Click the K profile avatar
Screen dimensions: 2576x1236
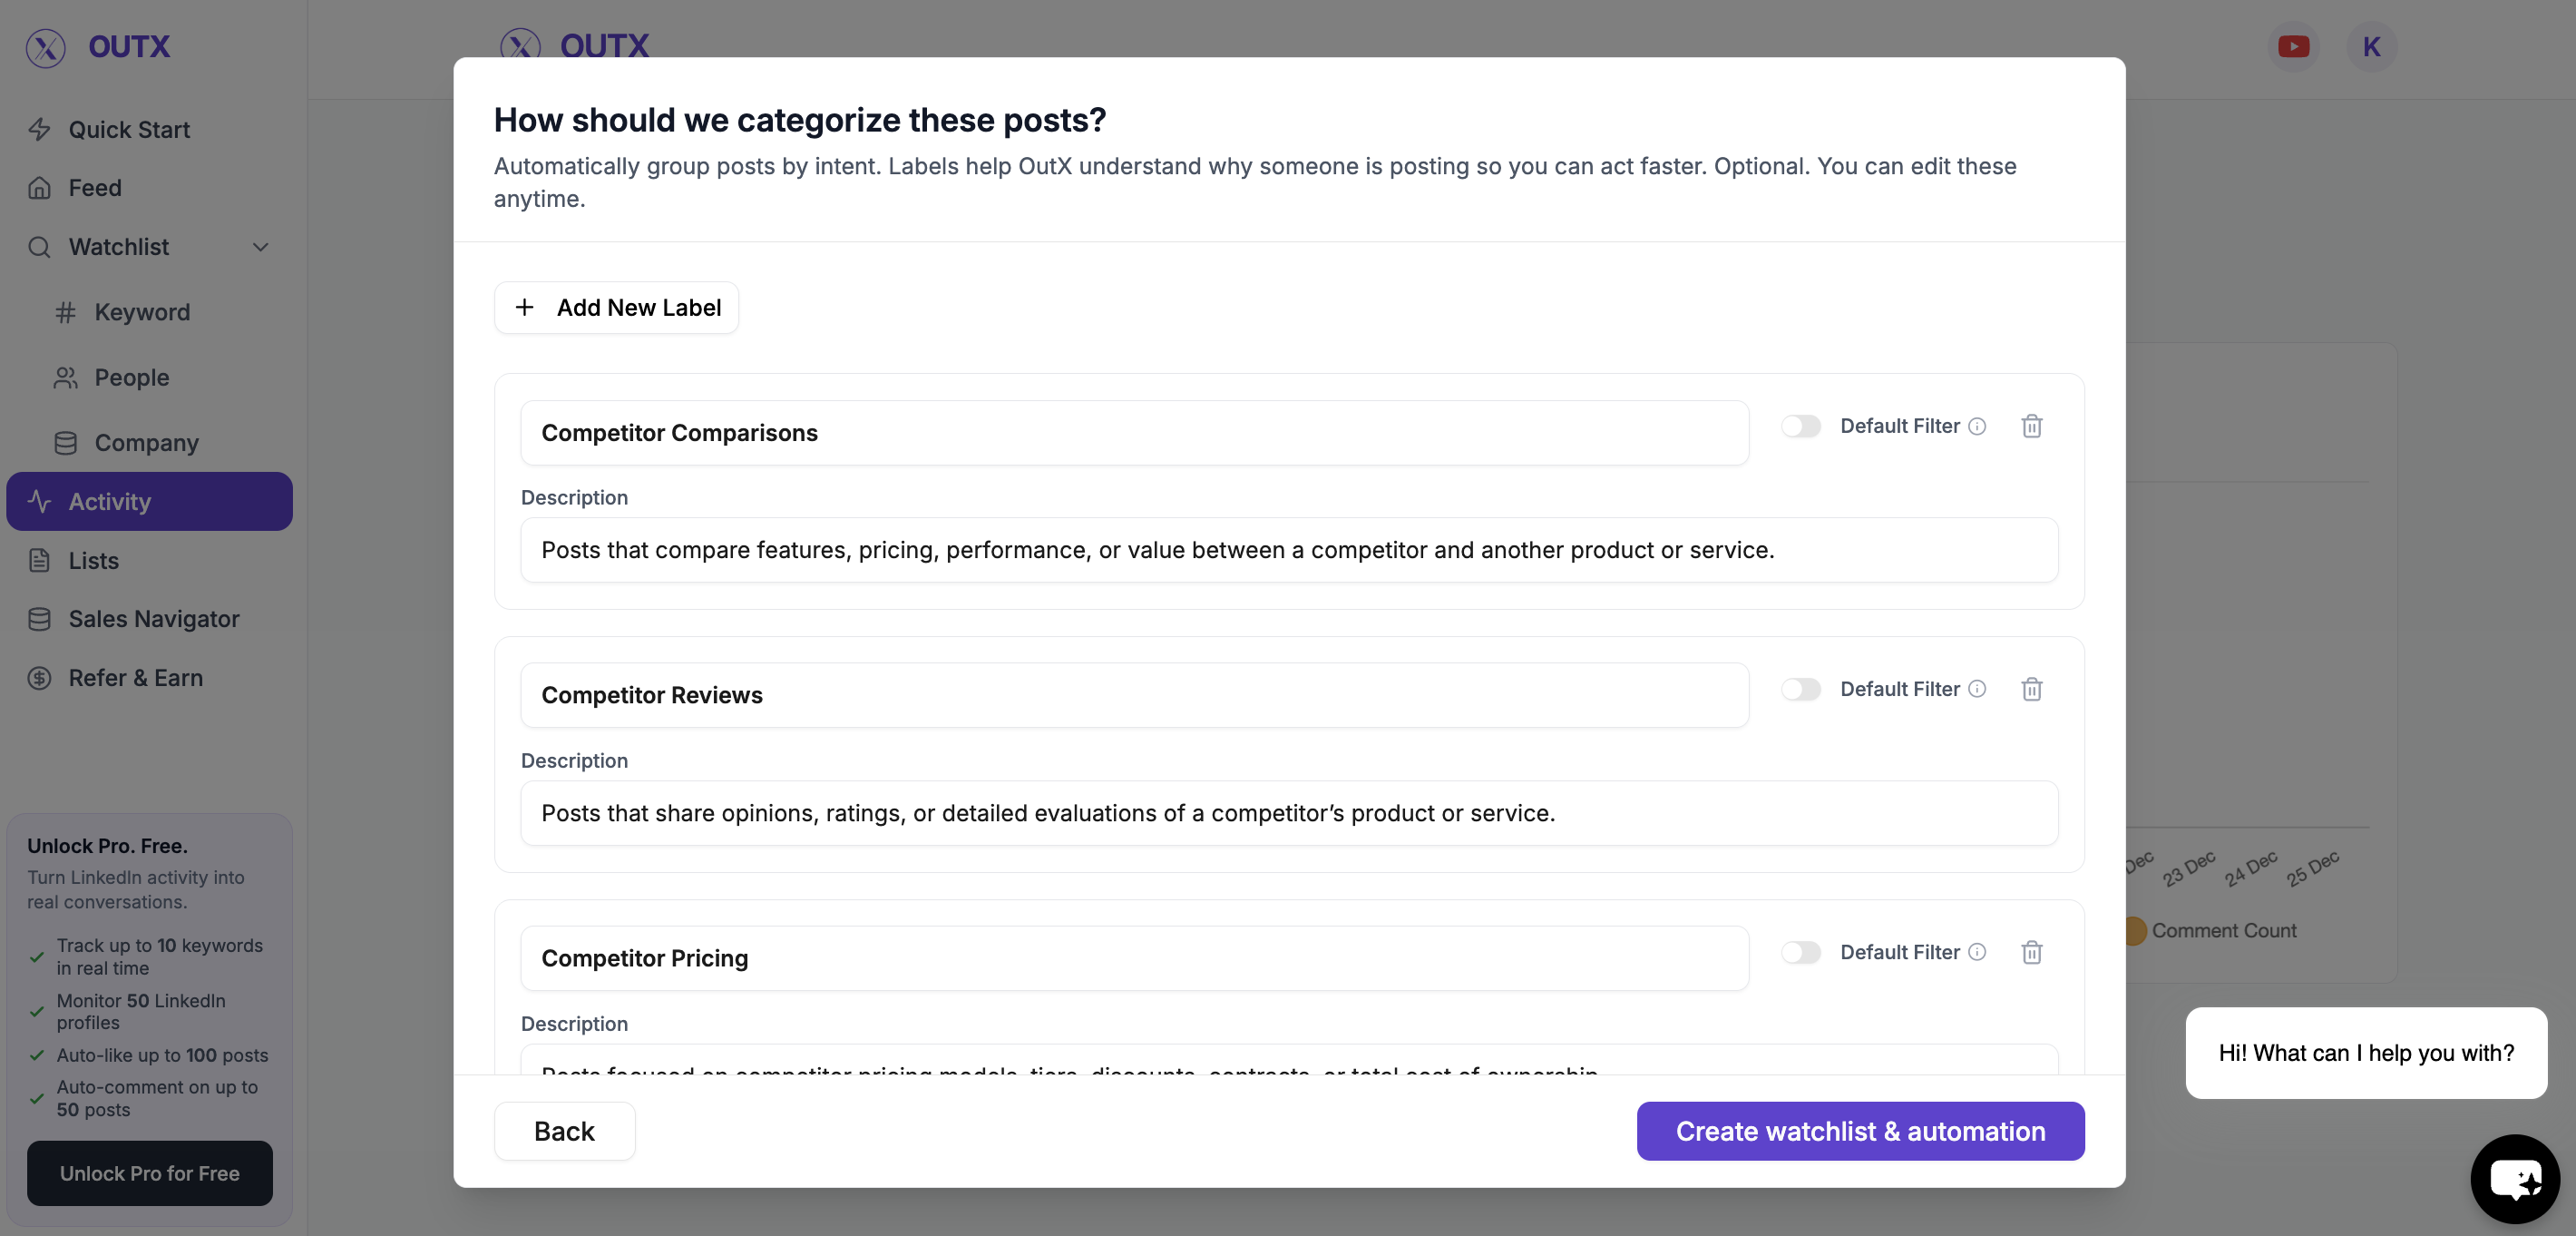point(2371,47)
